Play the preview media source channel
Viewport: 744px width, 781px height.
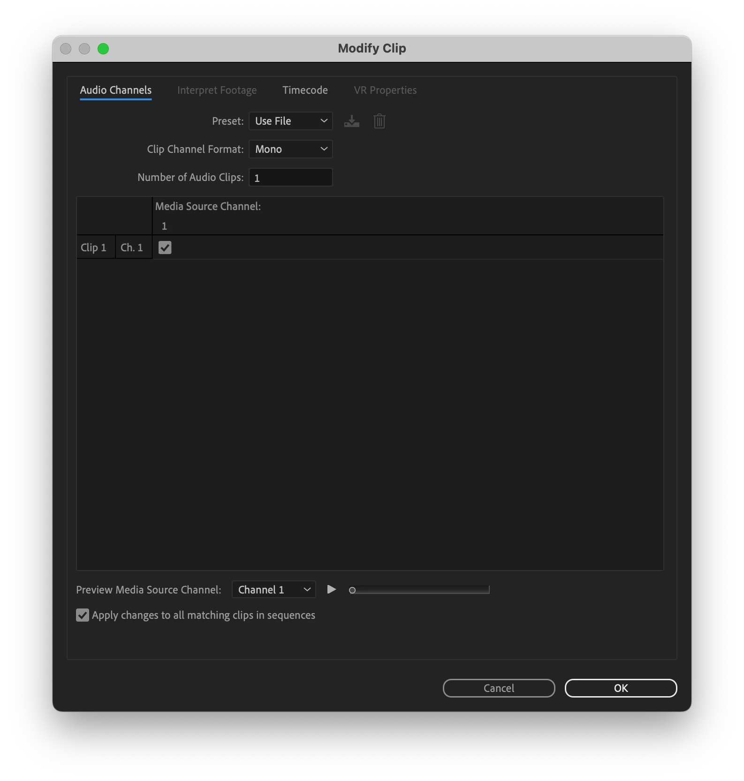331,589
